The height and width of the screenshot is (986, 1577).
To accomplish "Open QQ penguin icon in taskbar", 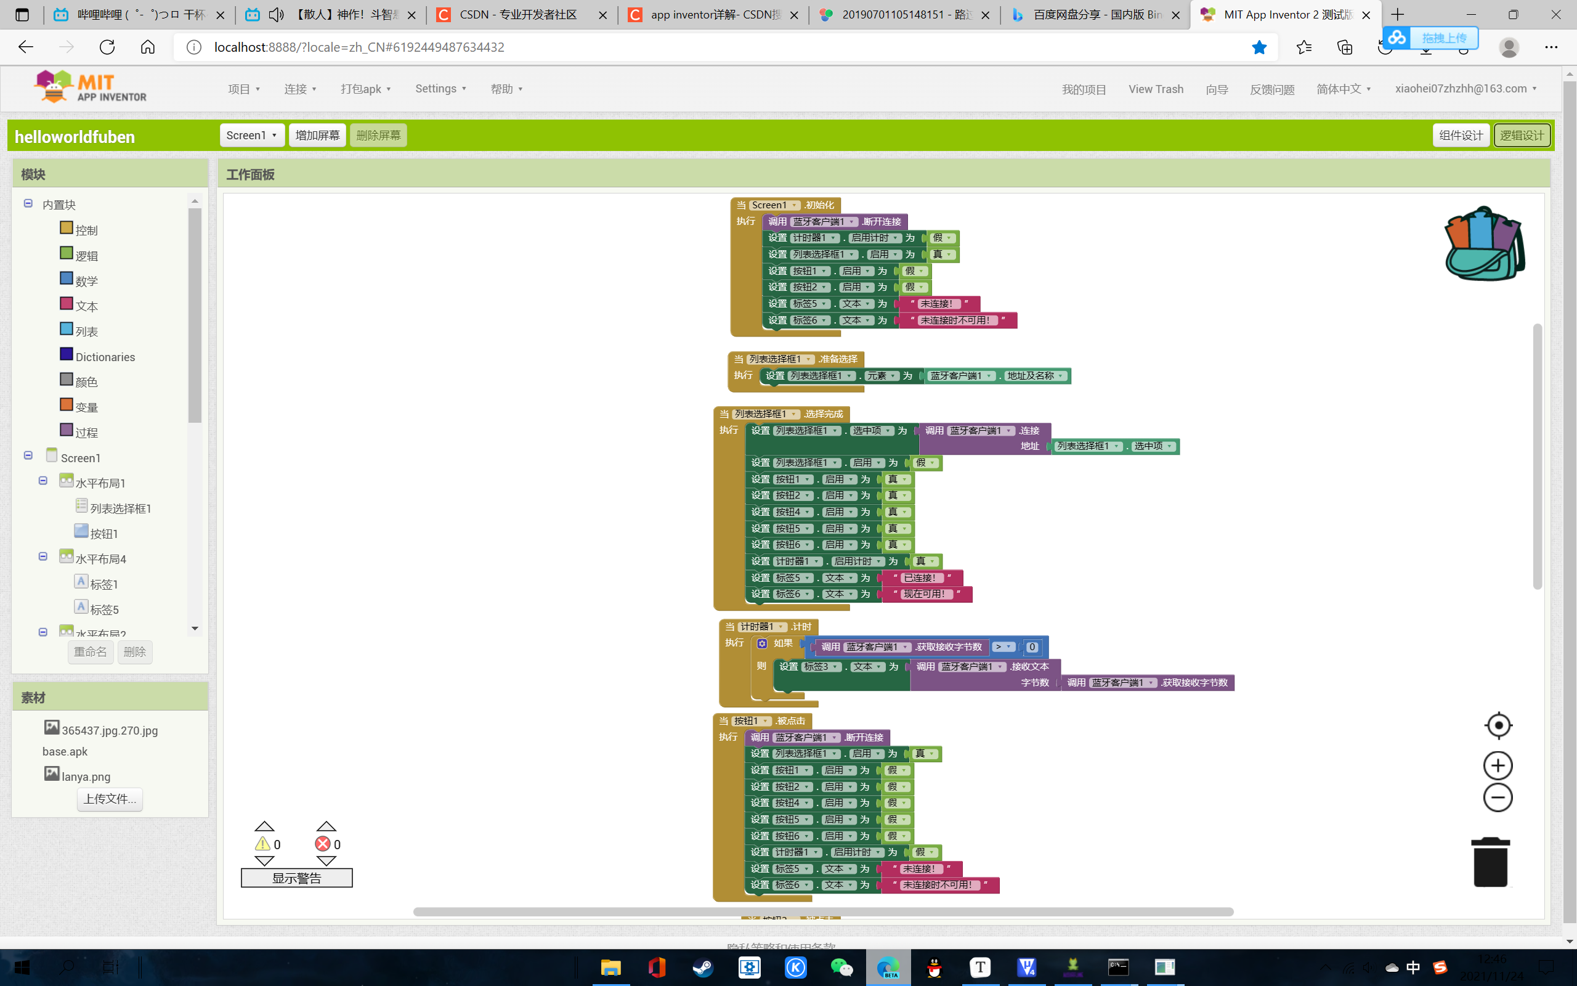I will coord(934,967).
